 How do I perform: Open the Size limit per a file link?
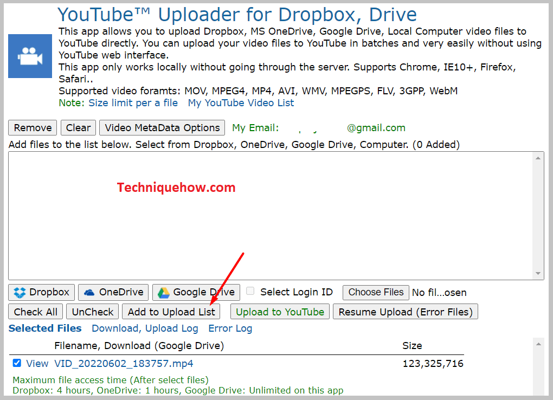coord(133,103)
